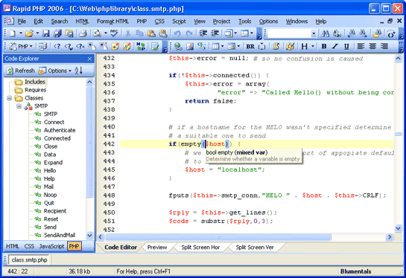Open the Project menu
The height and width of the screenshot is (278, 406).
click(221, 22)
